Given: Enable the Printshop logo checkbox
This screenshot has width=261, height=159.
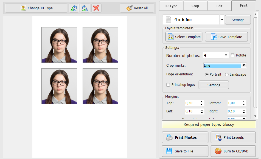Looking at the screenshot, I should pyautogui.click(x=168, y=85).
